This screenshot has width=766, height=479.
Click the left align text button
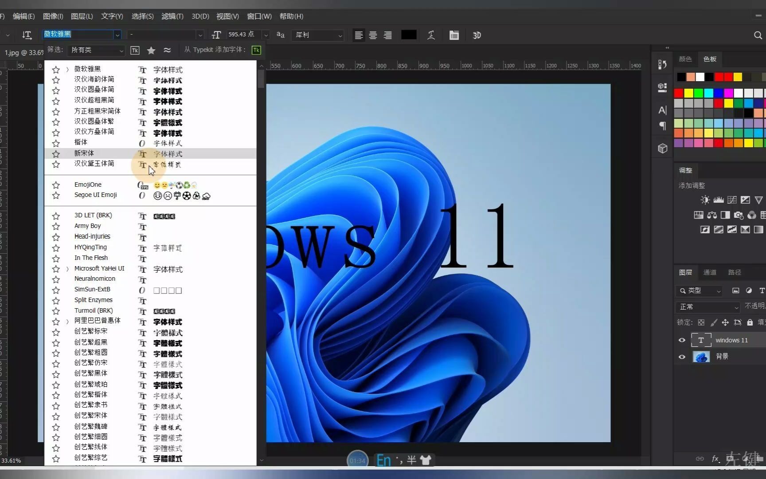pyautogui.click(x=359, y=35)
